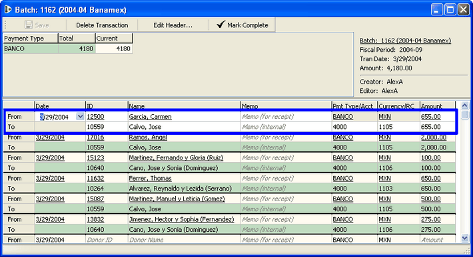Click the Currency/RC column header
Viewport: 473px width, 257px height.
(x=398, y=106)
